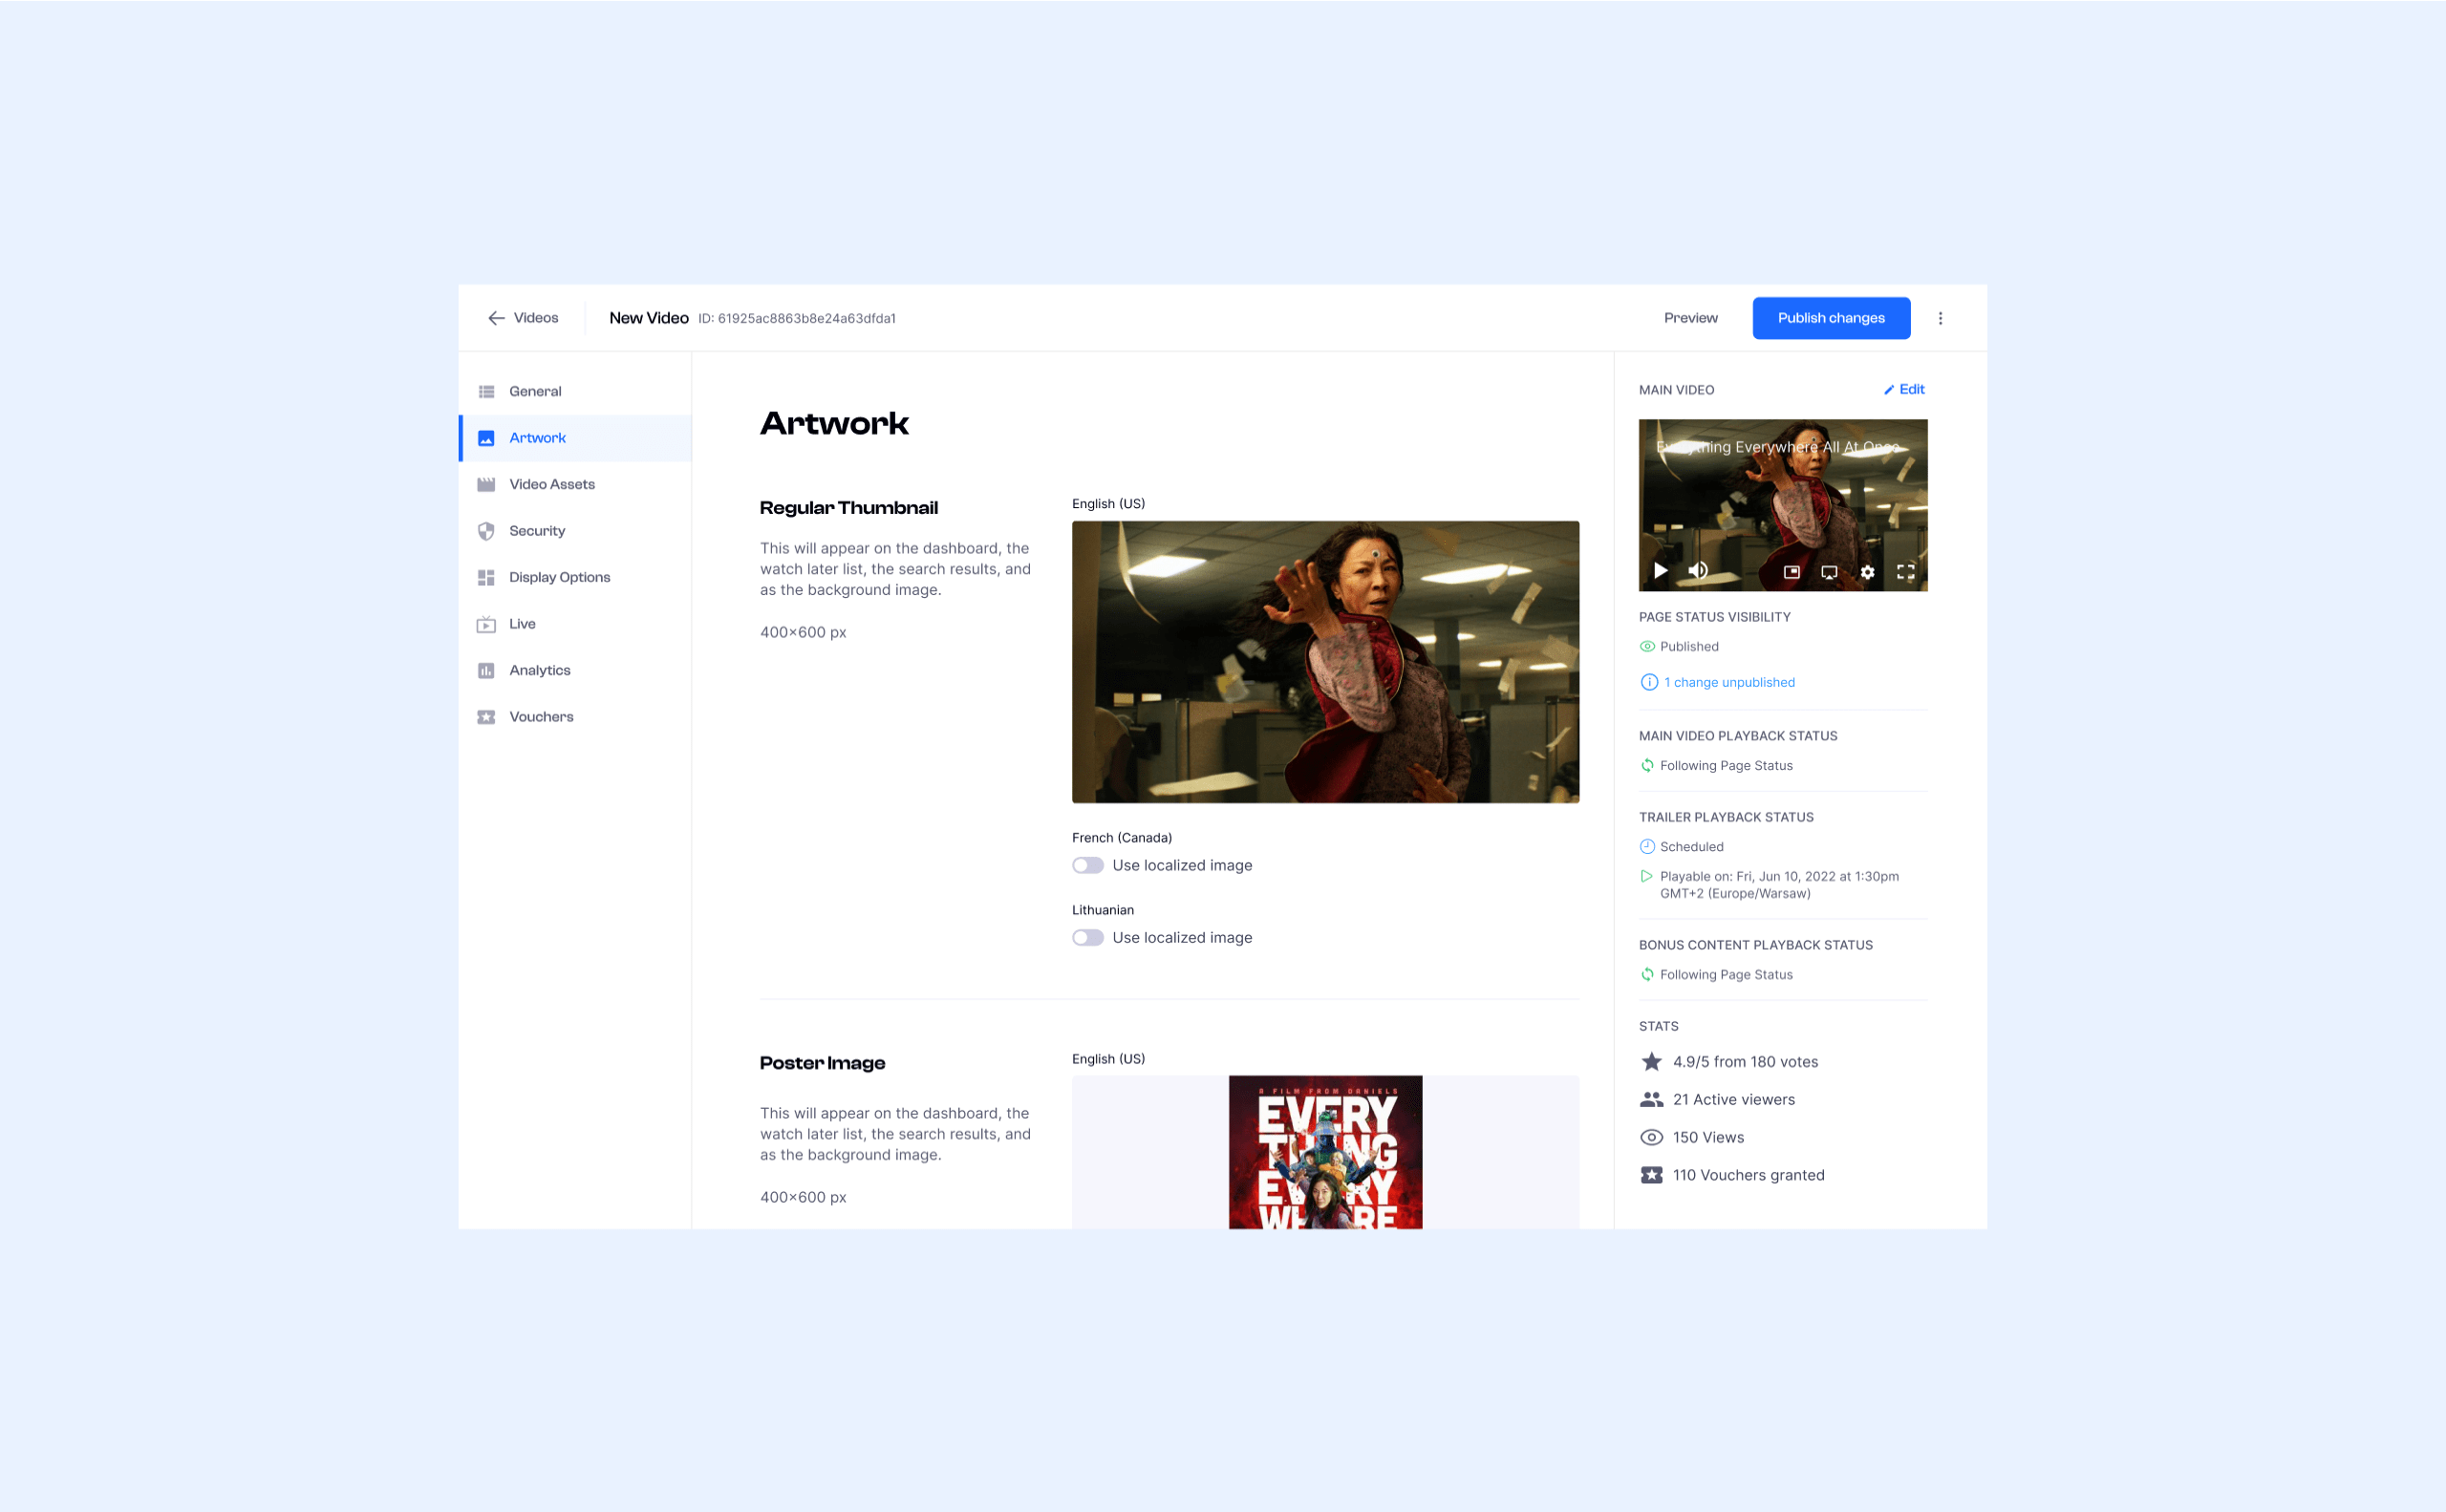Click the Vouchers granted ticket icon

pos(1652,1175)
